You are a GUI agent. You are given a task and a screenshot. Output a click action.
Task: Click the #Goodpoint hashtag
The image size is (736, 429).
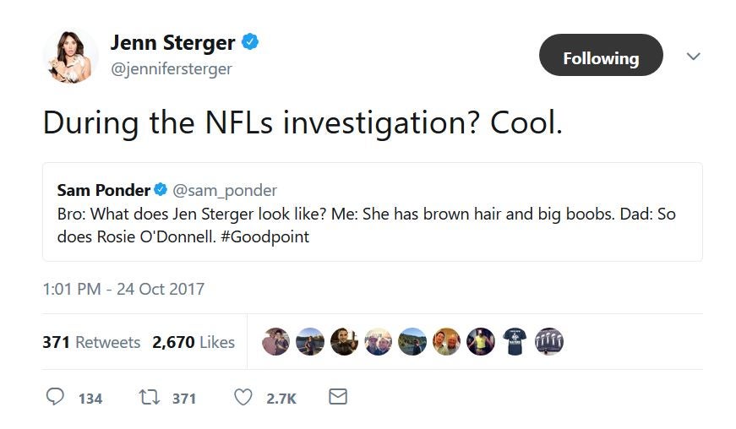click(268, 236)
